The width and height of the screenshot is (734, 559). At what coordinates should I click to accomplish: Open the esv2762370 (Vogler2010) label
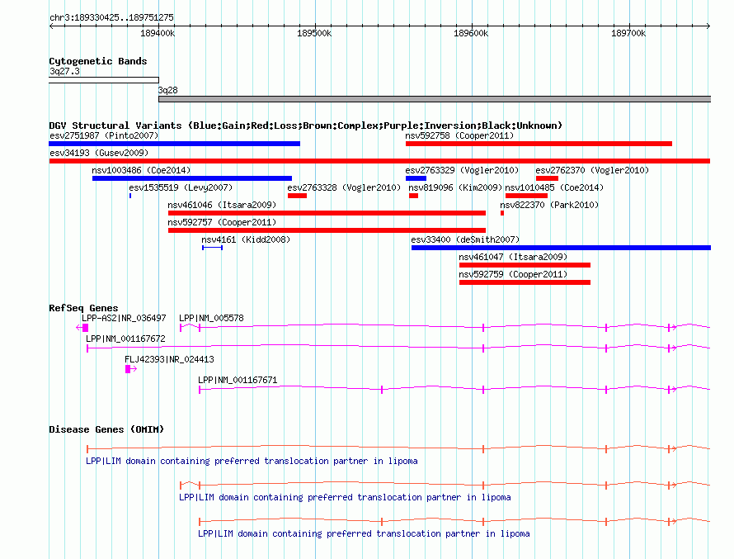(592, 171)
